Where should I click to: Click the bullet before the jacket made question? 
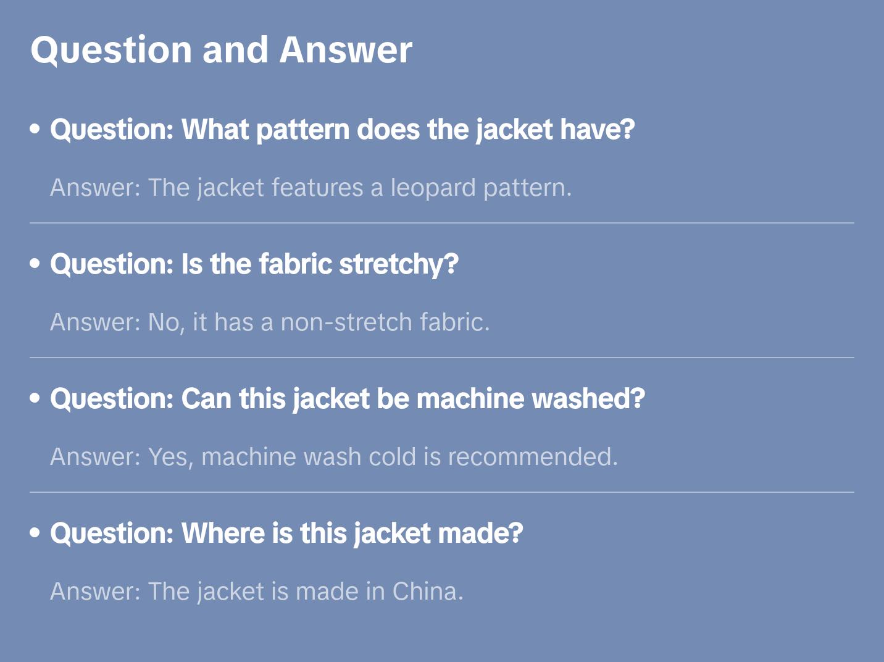pos(35,533)
